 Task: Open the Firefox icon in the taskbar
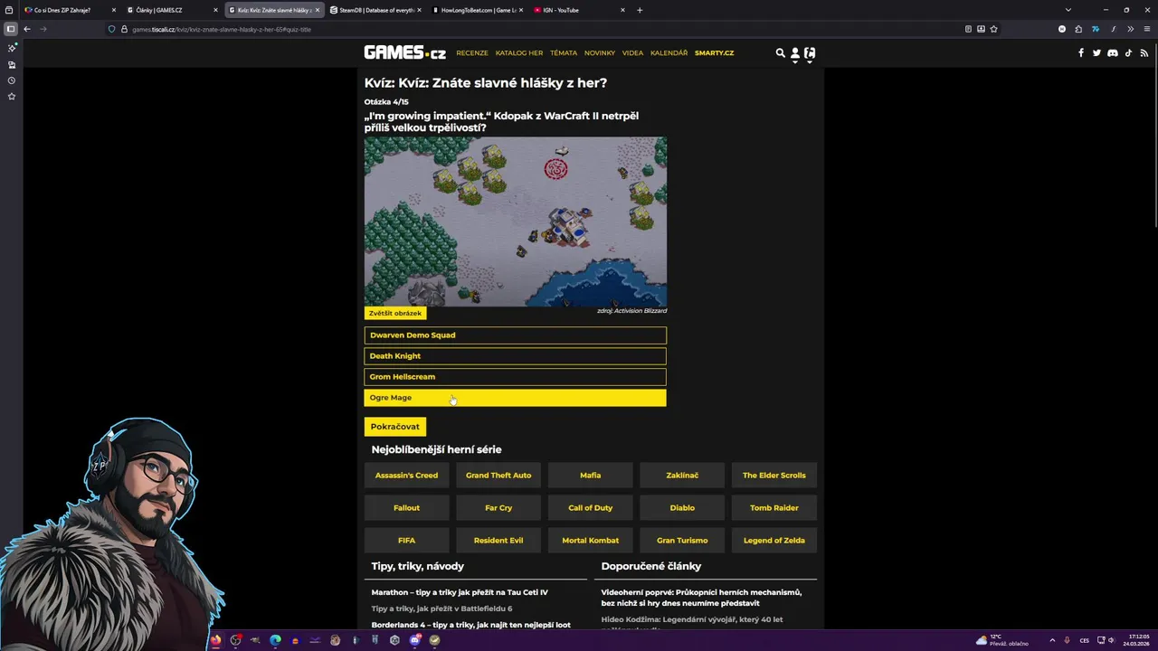pyautogui.click(x=215, y=640)
